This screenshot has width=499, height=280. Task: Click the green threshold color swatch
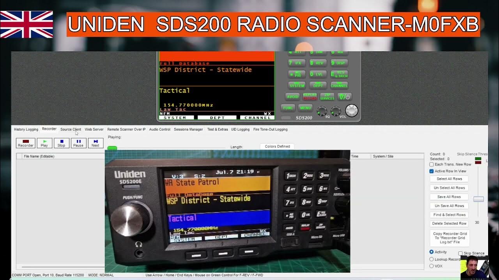point(478,159)
